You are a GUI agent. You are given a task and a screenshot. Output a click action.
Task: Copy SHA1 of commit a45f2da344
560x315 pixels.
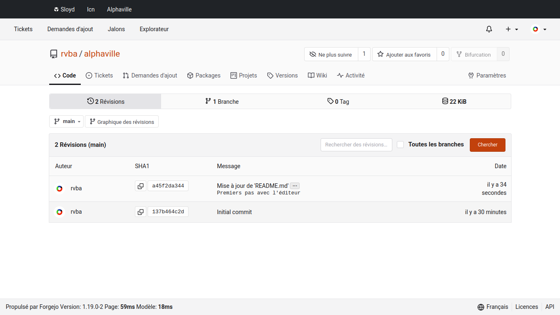click(x=141, y=186)
